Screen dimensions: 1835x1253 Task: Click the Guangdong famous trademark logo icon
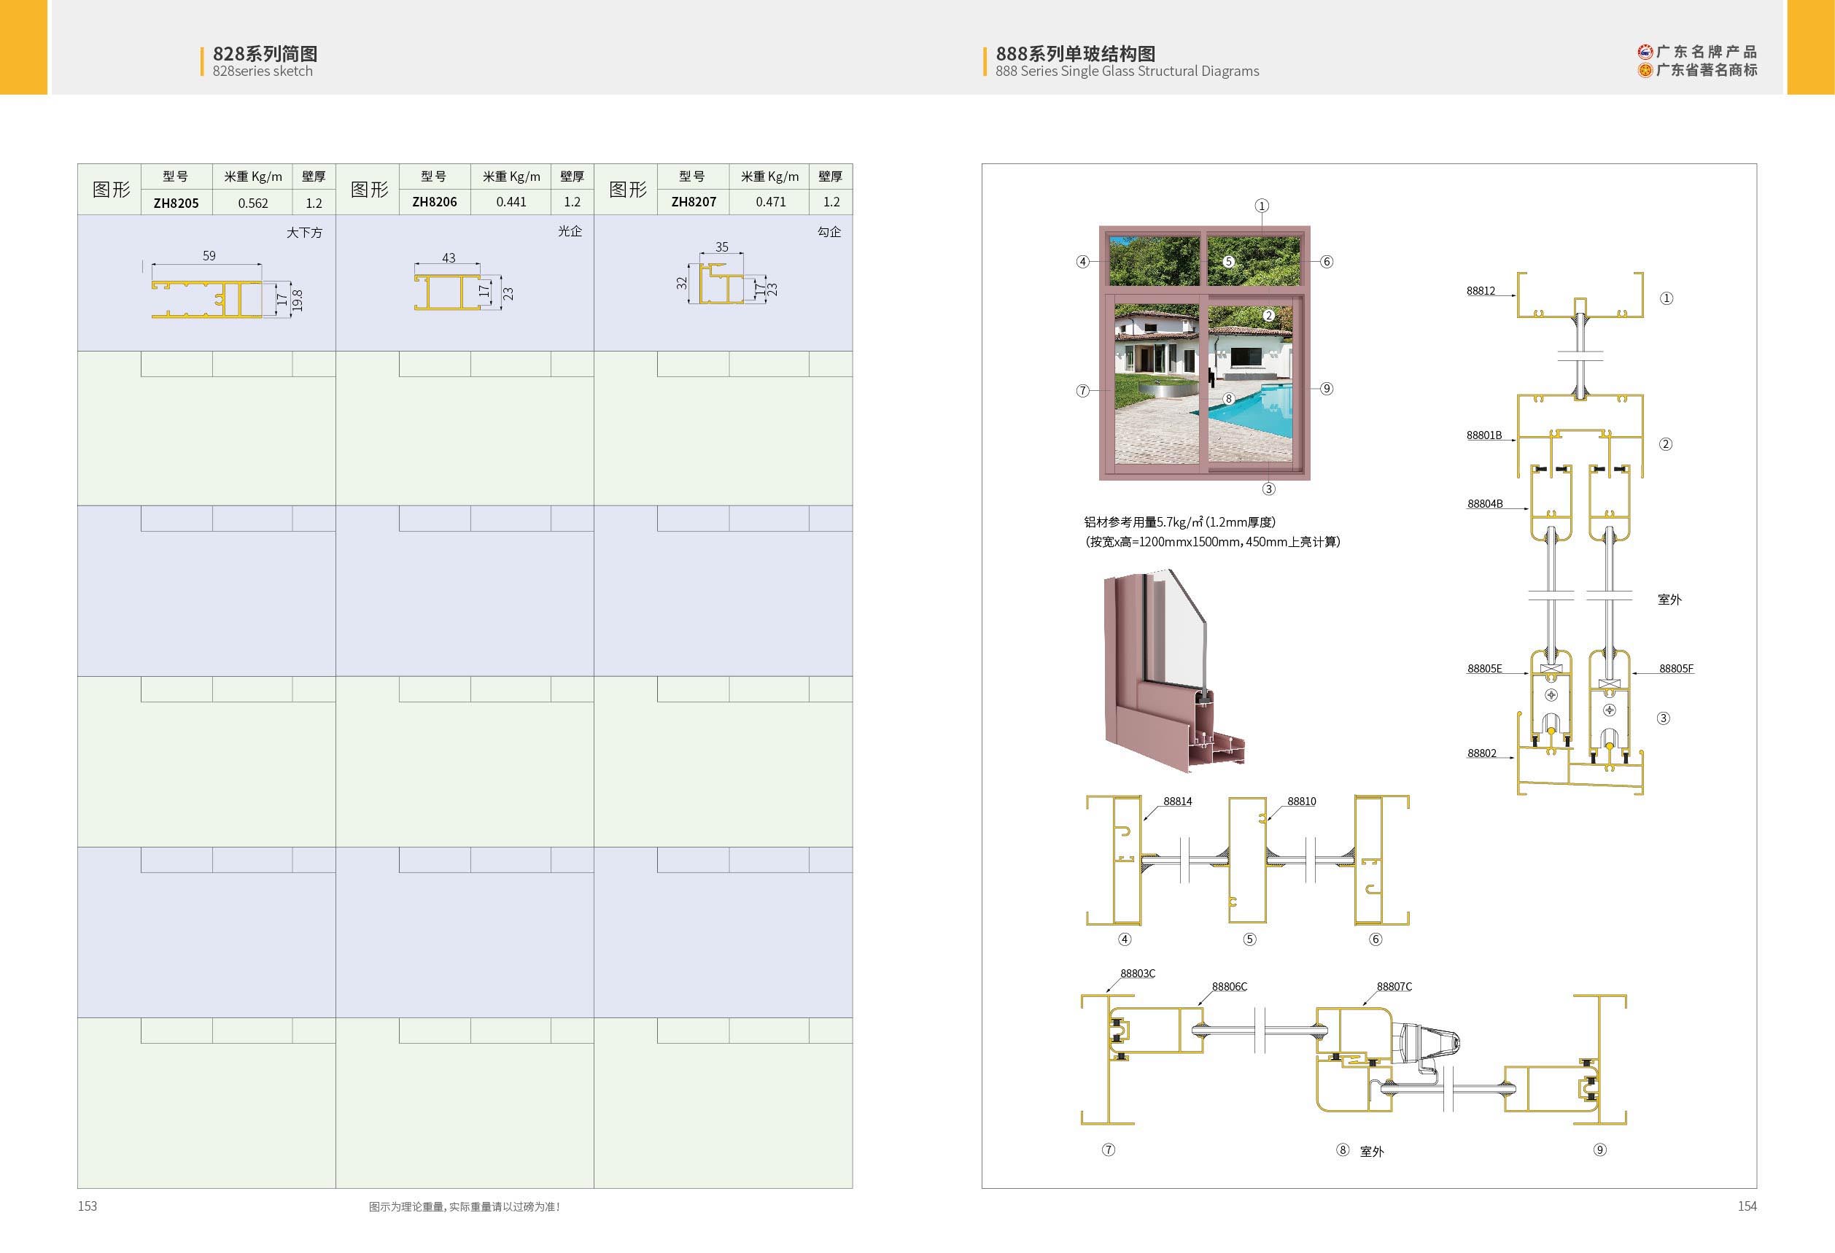pos(1645,70)
